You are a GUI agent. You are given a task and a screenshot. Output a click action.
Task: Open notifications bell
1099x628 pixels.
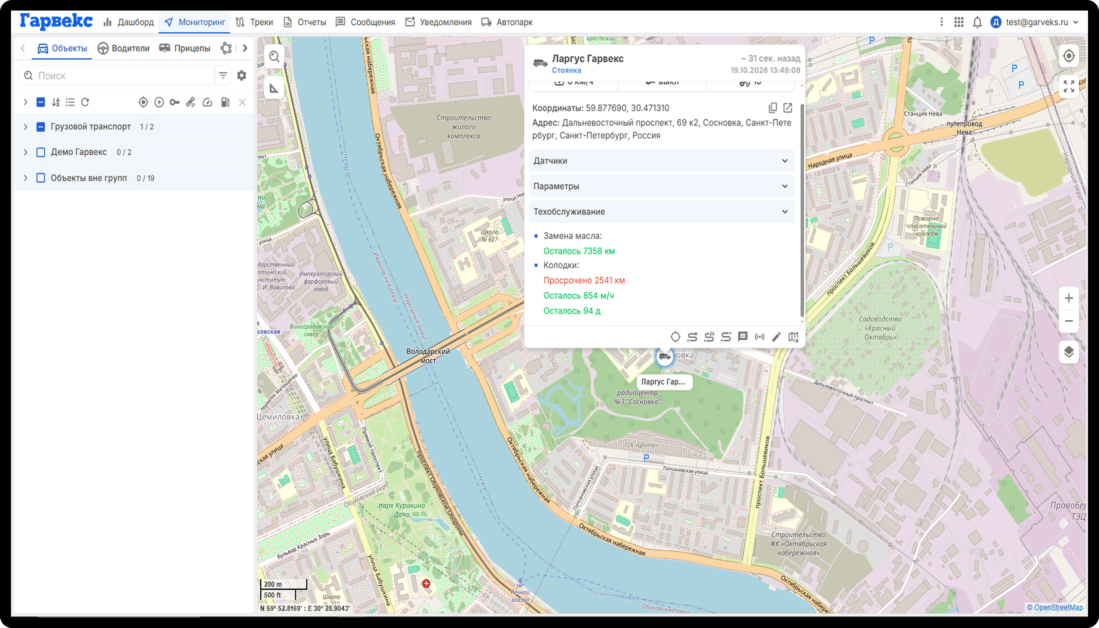[x=977, y=22]
